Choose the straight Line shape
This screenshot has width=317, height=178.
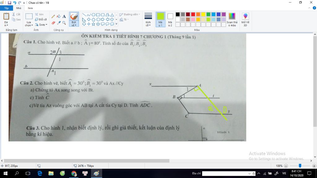(84, 15)
